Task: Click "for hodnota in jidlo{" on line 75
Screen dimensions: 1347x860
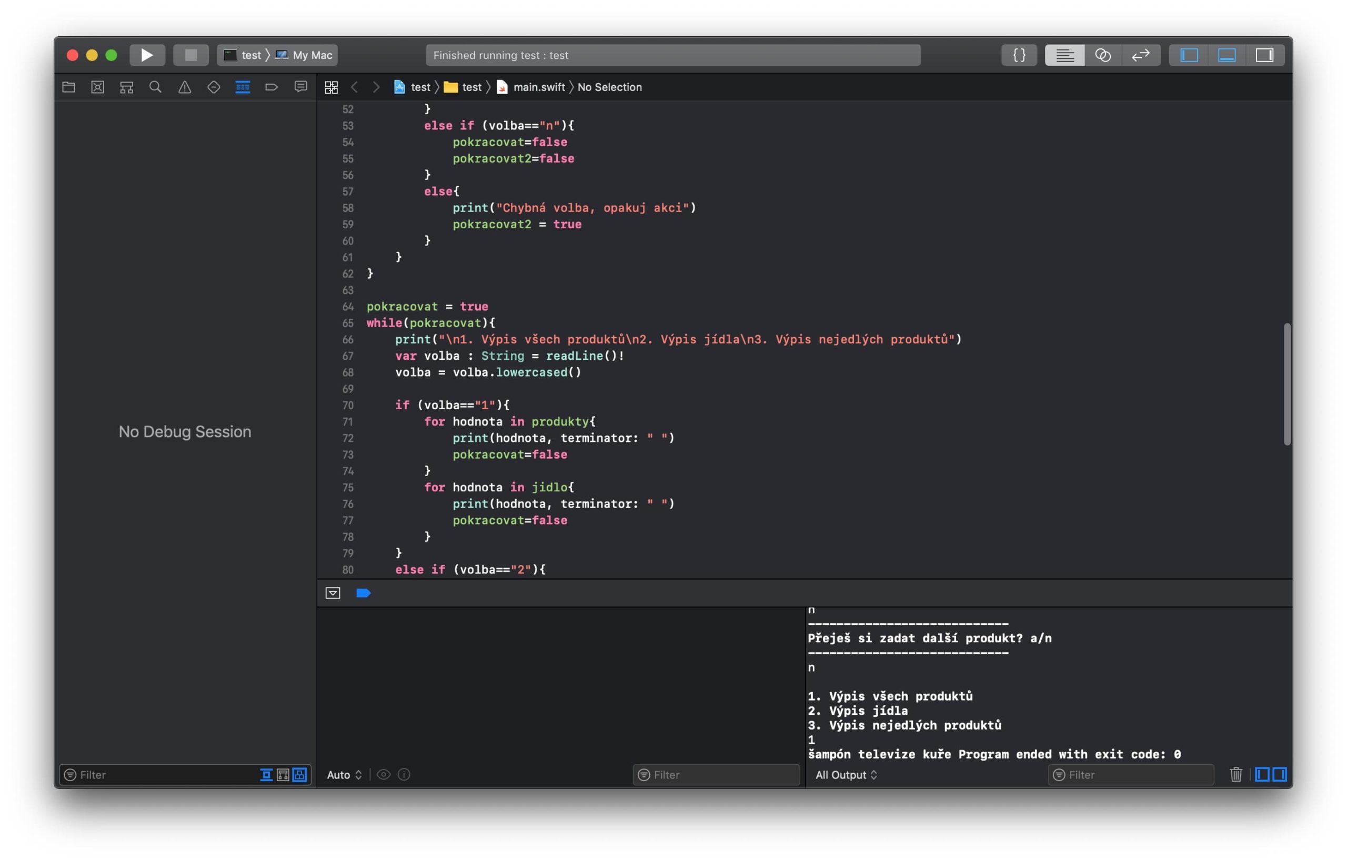Action: [499, 487]
